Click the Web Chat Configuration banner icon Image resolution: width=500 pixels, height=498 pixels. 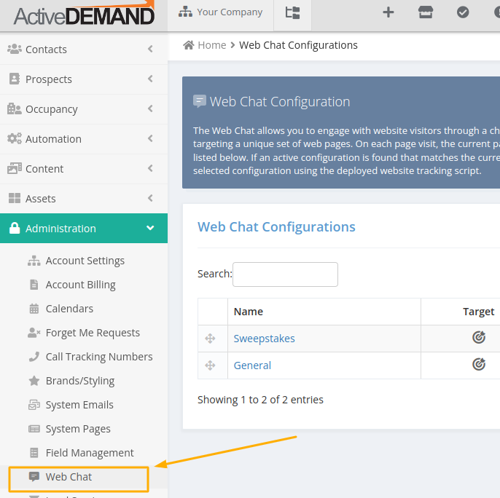(x=200, y=101)
